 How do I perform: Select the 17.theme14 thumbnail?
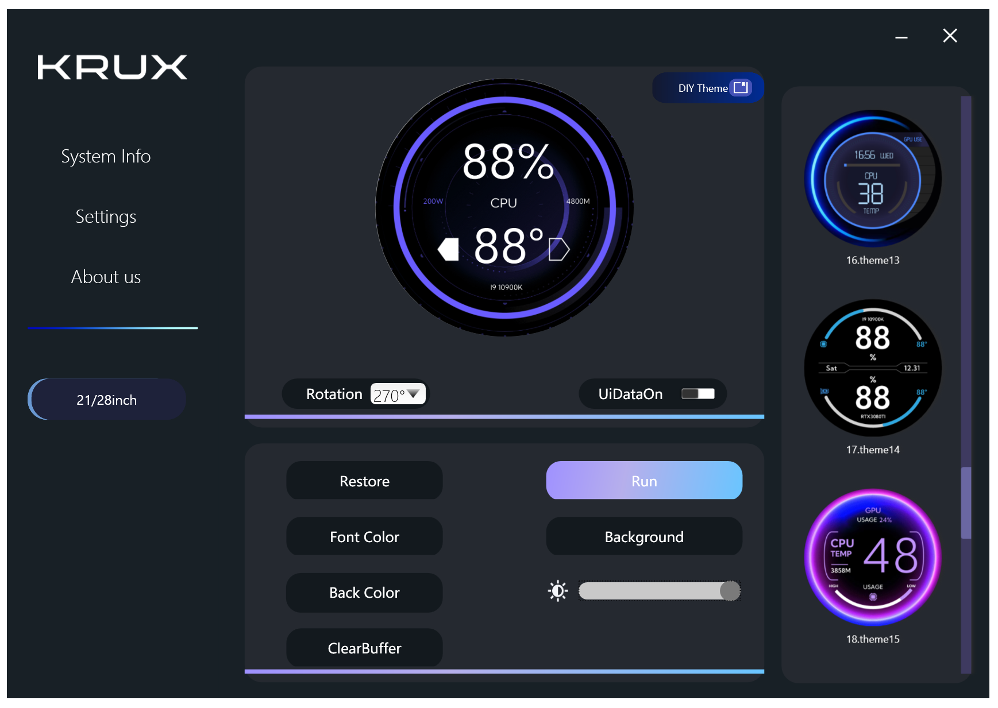click(x=872, y=368)
